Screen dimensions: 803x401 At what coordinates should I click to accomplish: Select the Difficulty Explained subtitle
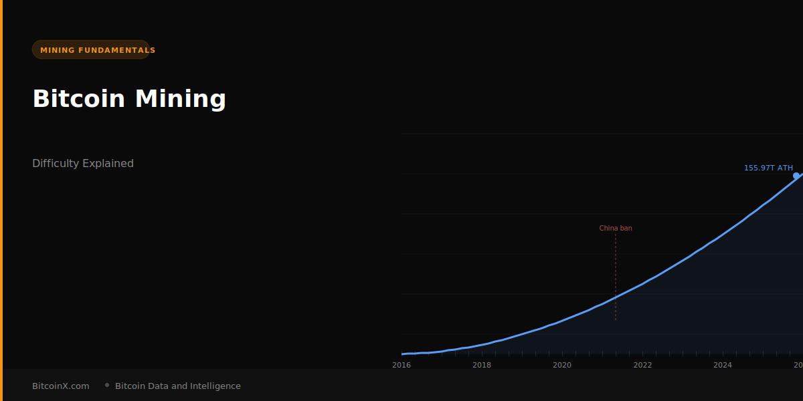tap(83, 164)
